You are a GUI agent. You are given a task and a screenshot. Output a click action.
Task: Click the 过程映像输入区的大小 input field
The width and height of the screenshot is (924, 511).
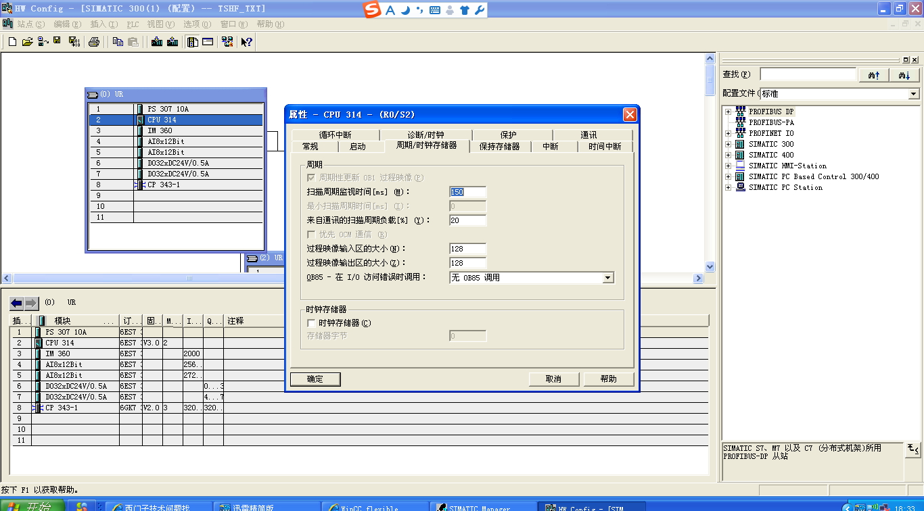point(468,249)
